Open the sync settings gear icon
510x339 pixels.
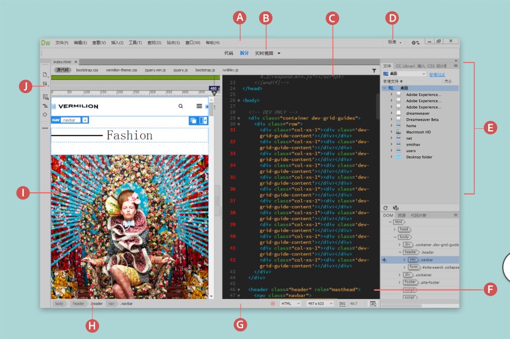[x=415, y=42]
